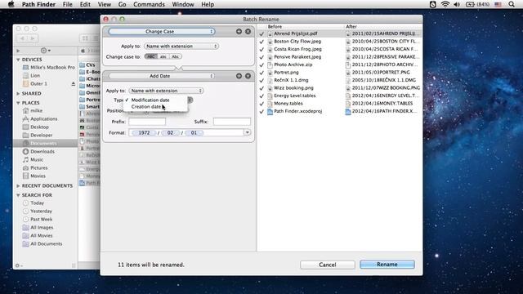Select lowercase 'abc' case option

(x=163, y=56)
